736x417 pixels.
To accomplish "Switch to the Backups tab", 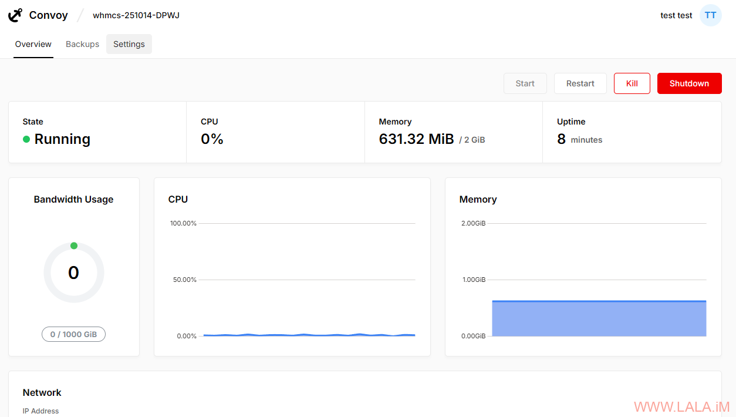I will [82, 44].
